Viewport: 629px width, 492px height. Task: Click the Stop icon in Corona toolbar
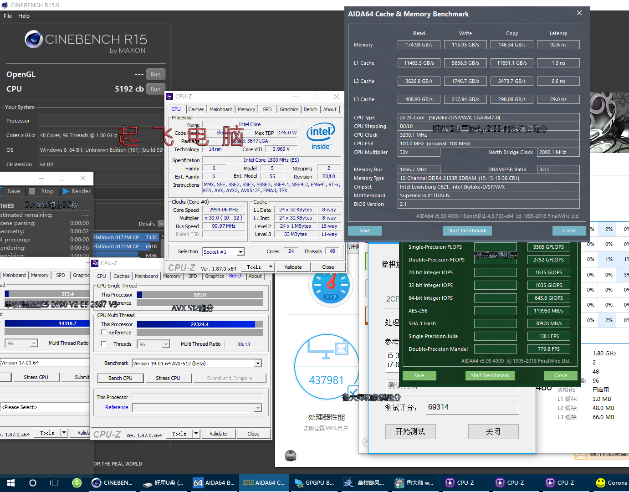click(32, 191)
